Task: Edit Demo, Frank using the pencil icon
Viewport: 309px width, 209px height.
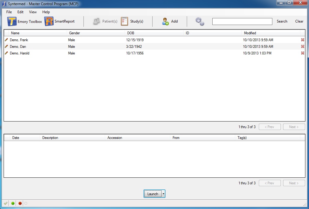Action: [x=6, y=40]
